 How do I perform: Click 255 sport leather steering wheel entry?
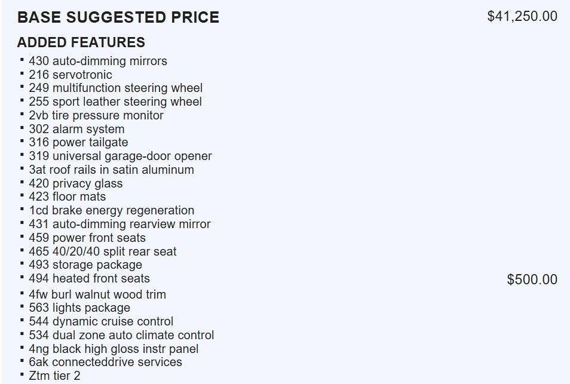pos(115,102)
